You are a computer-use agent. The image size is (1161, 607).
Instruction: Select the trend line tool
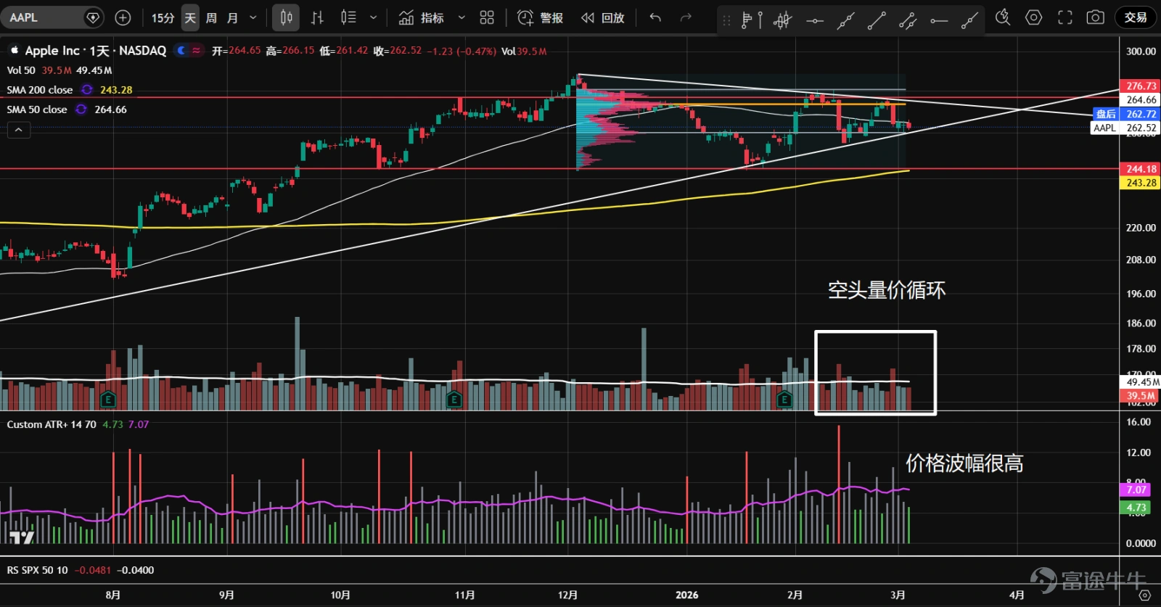pos(877,20)
